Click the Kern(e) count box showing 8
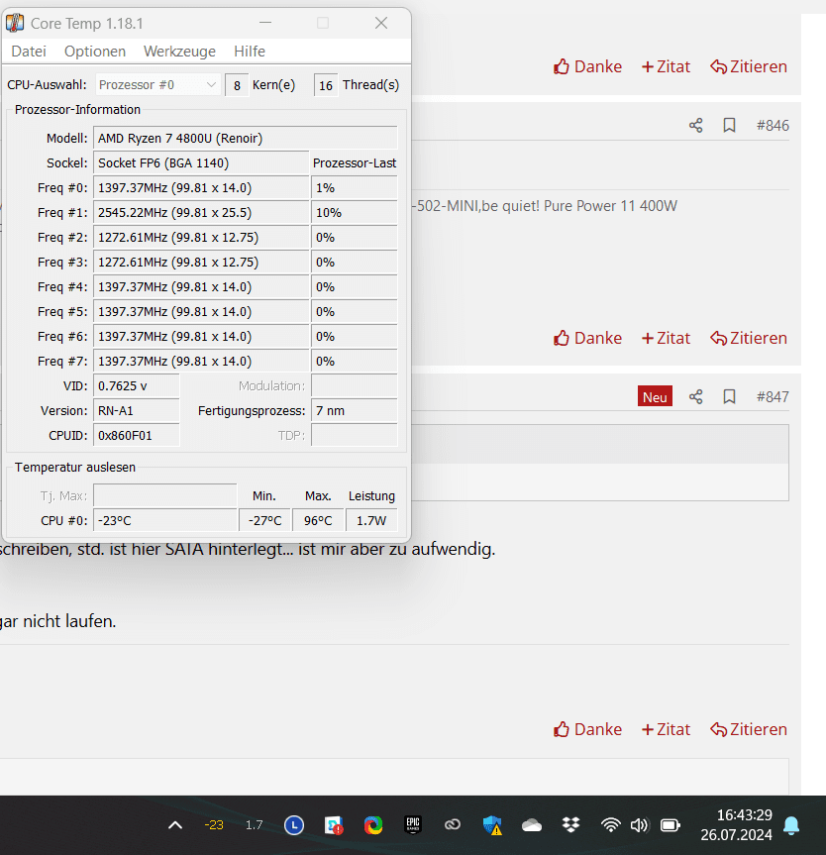This screenshot has width=826, height=855. click(x=237, y=85)
